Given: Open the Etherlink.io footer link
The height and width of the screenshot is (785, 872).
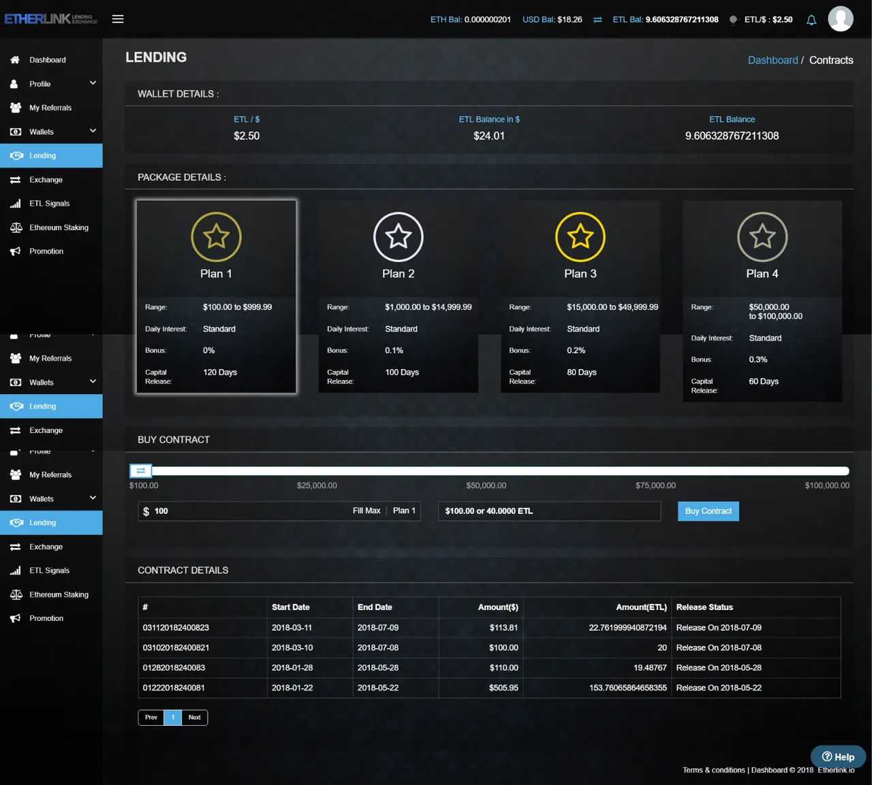Looking at the screenshot, I should (836, 770).
